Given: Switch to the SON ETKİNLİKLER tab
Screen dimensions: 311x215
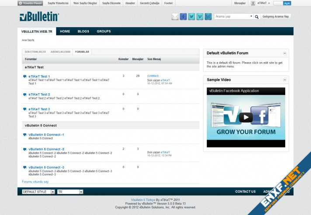Looking at the screenshot, I should [35, 52].
